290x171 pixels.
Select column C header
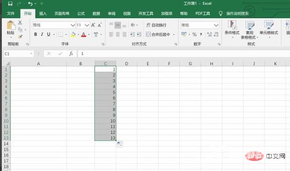[106, 64]
